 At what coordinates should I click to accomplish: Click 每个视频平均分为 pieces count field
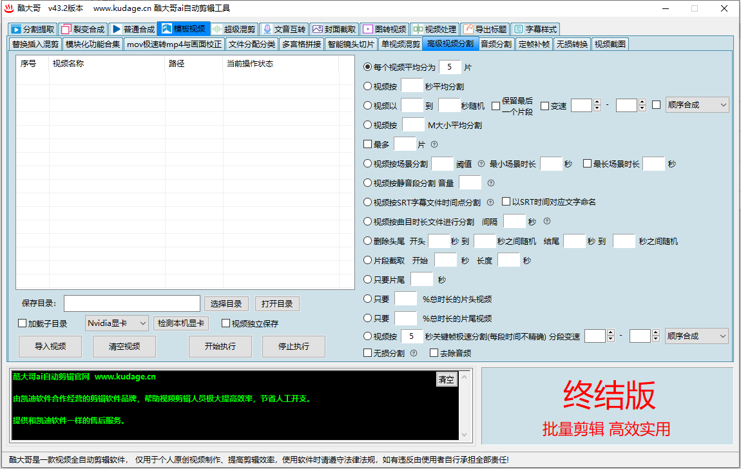[450, 67]
